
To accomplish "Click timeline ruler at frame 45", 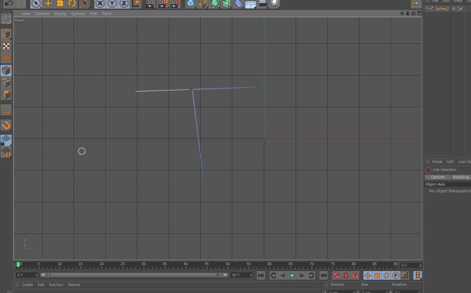I will [x=207, y=265].
